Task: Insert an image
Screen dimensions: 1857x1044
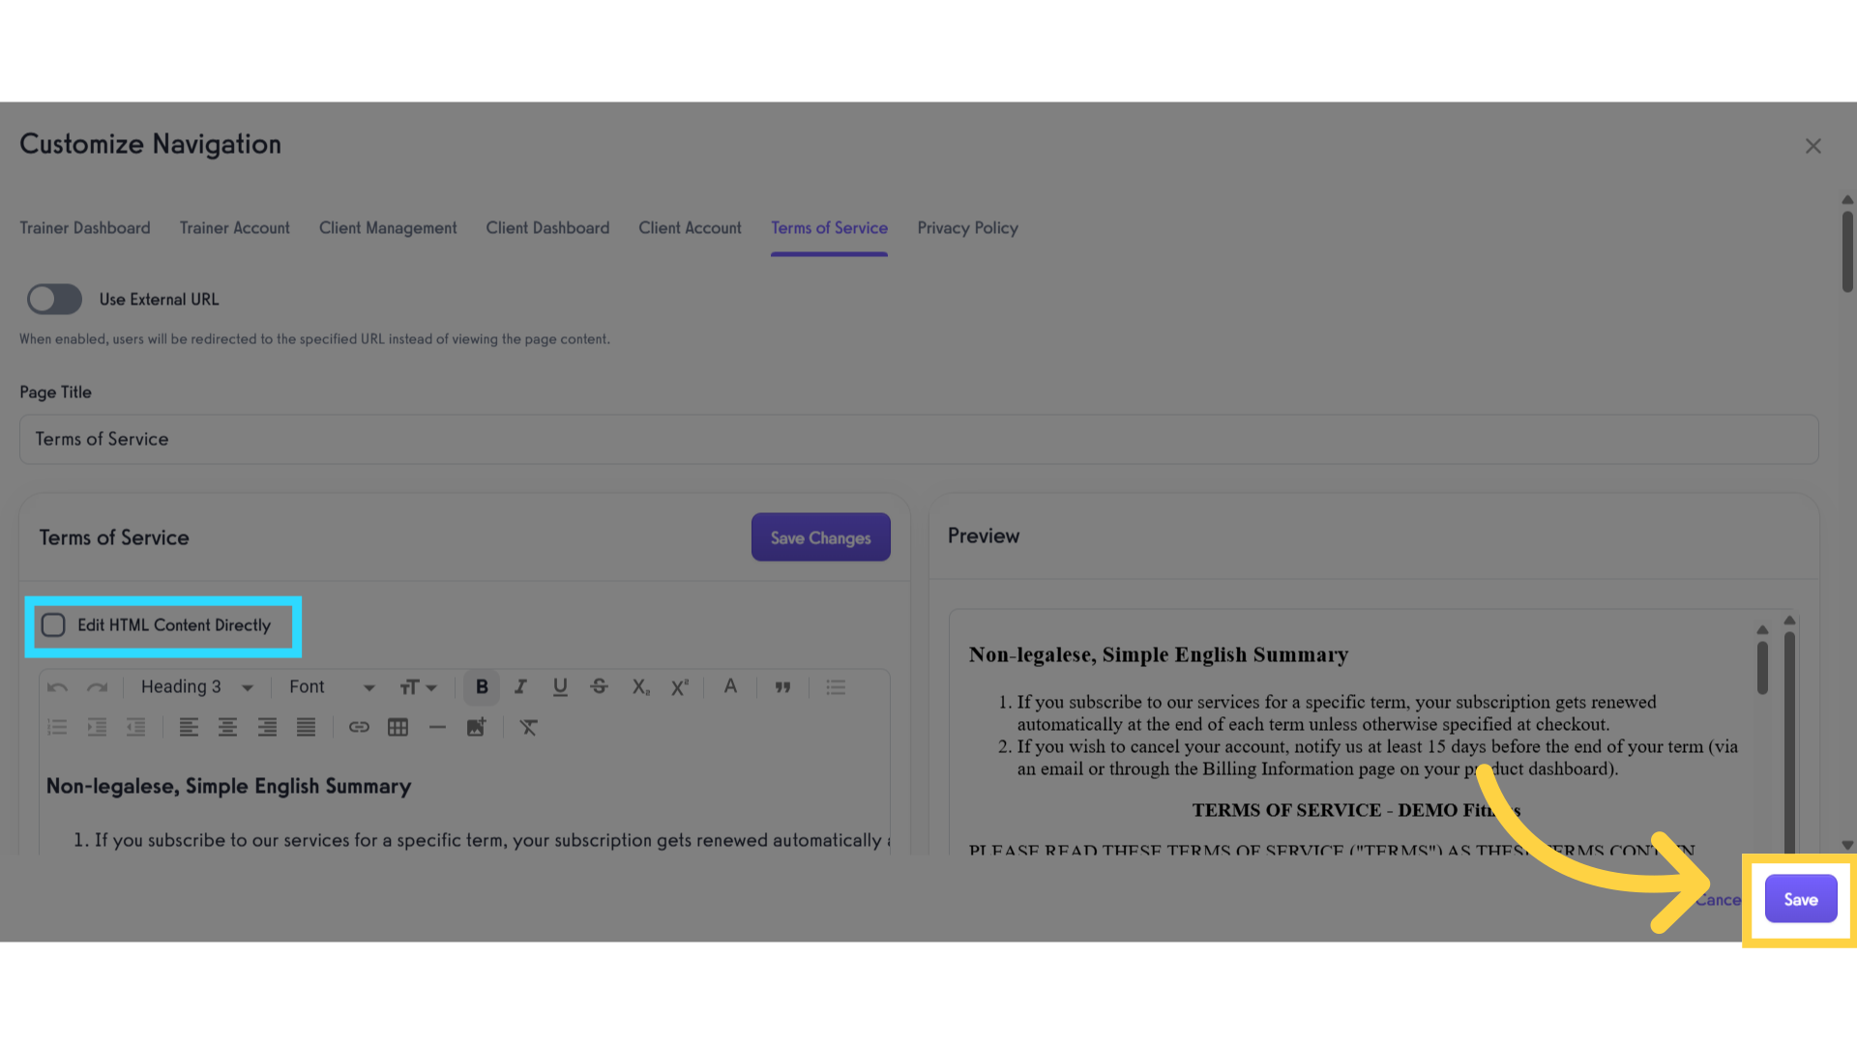Action: [476, 727]
